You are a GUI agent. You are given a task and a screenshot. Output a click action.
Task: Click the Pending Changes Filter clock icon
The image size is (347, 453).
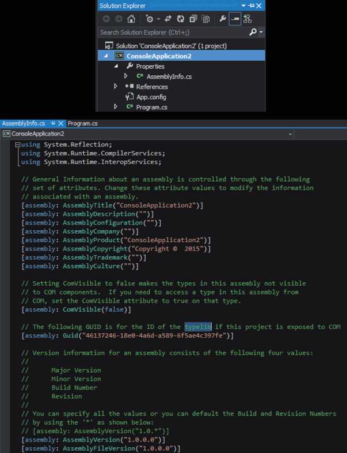coord(150,19)
